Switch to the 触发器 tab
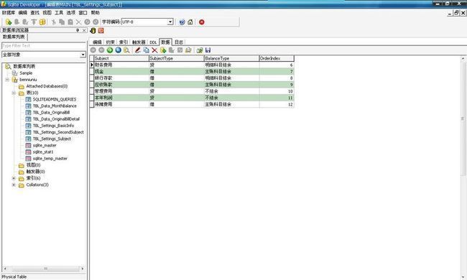467x280 pixels. click(x=139, y=42)
